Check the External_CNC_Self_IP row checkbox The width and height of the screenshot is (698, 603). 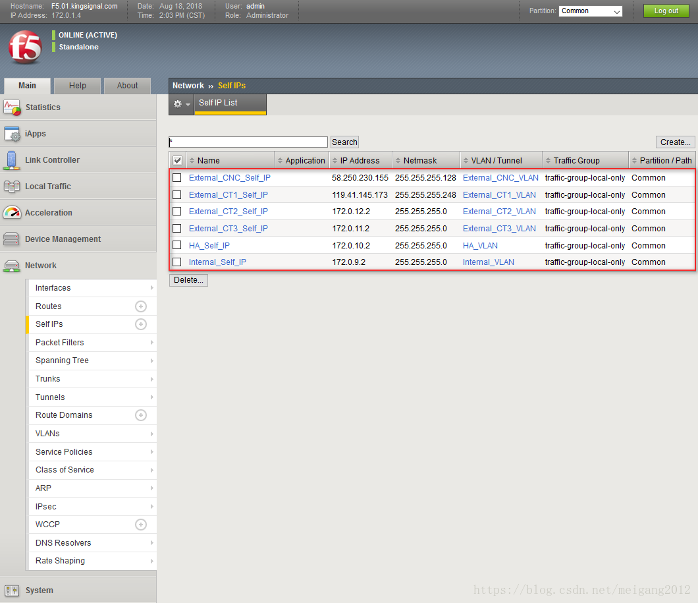pos(177,178)
